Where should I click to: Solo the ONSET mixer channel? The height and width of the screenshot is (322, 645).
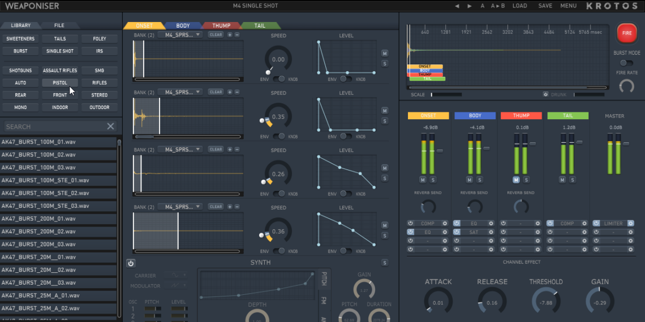click(433, 180)
